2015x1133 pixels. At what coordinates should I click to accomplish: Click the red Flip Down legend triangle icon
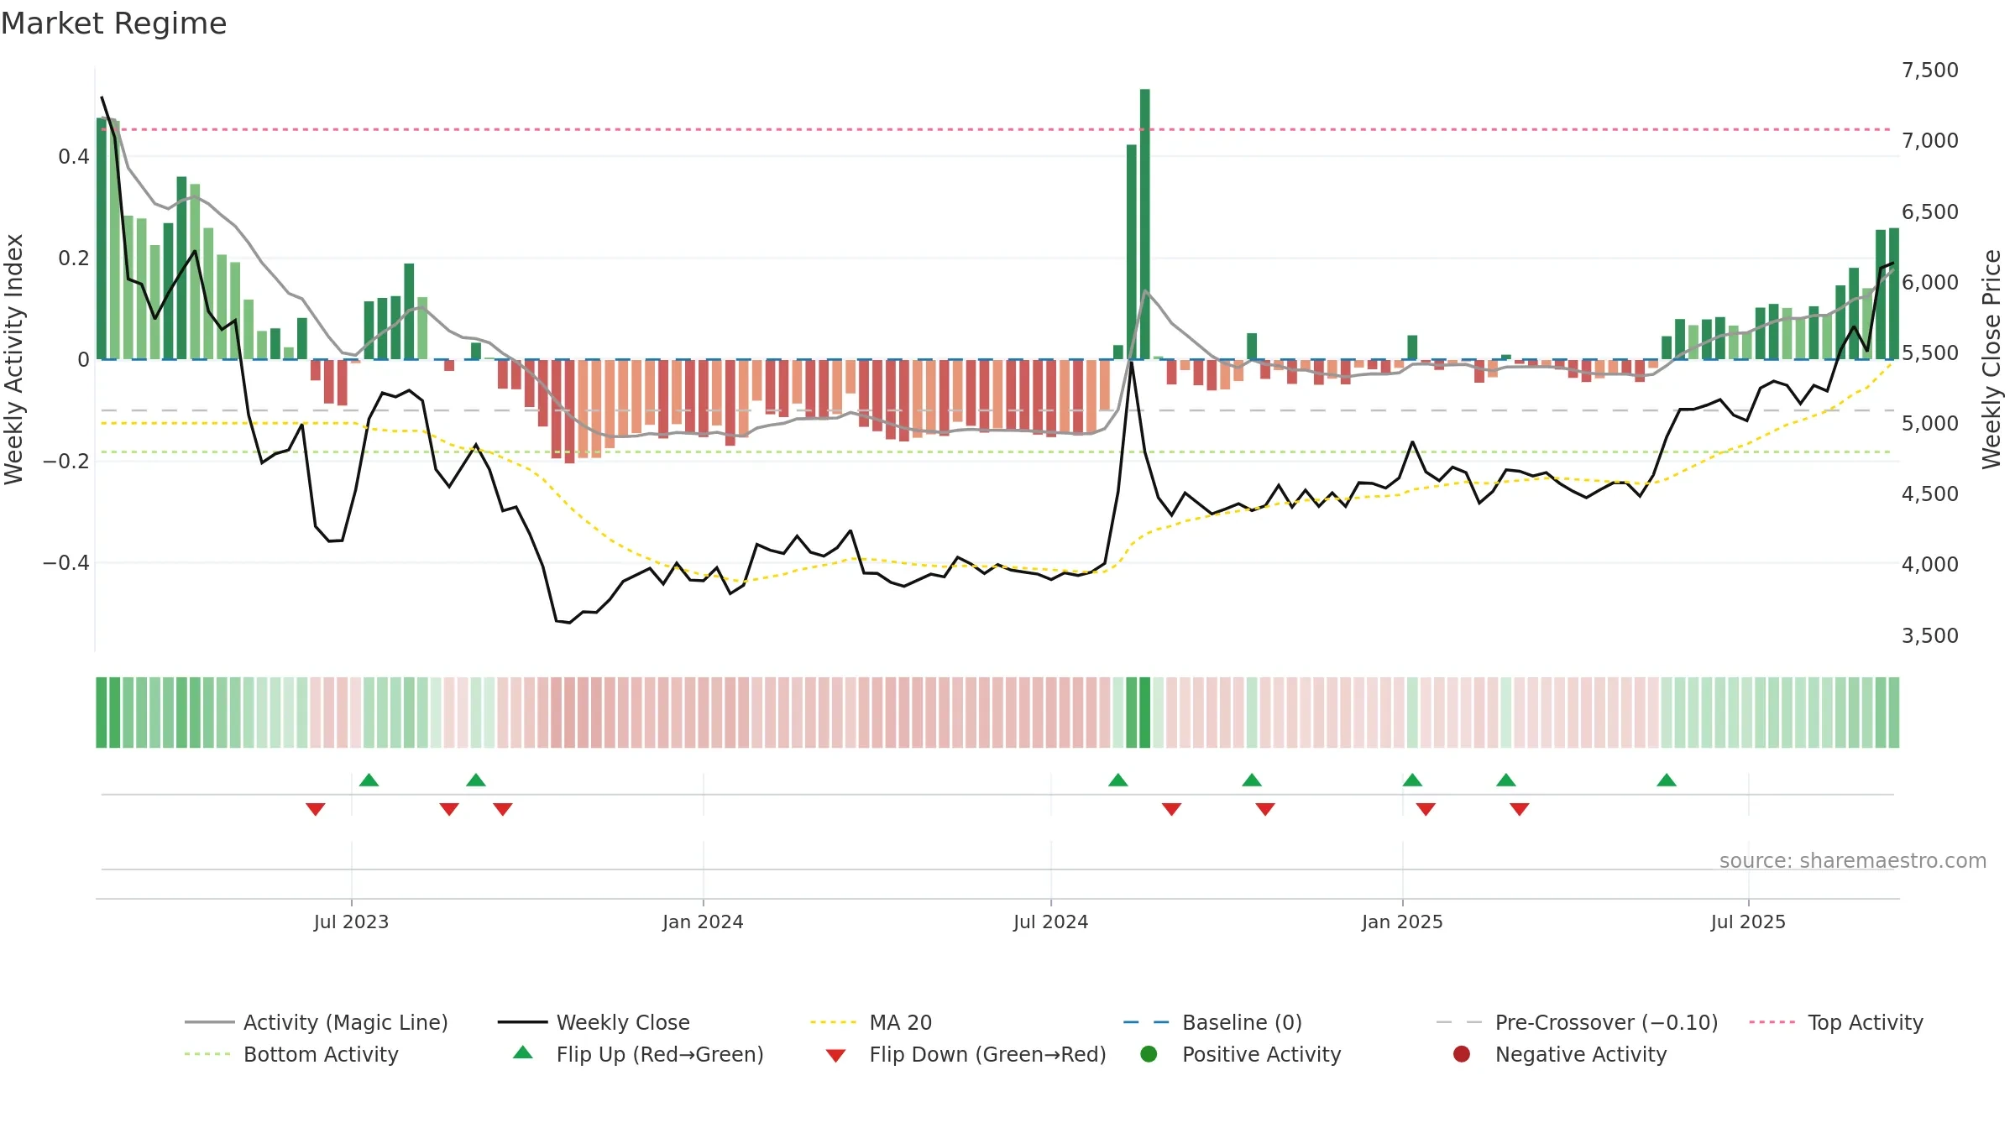tap(835, 1056)
